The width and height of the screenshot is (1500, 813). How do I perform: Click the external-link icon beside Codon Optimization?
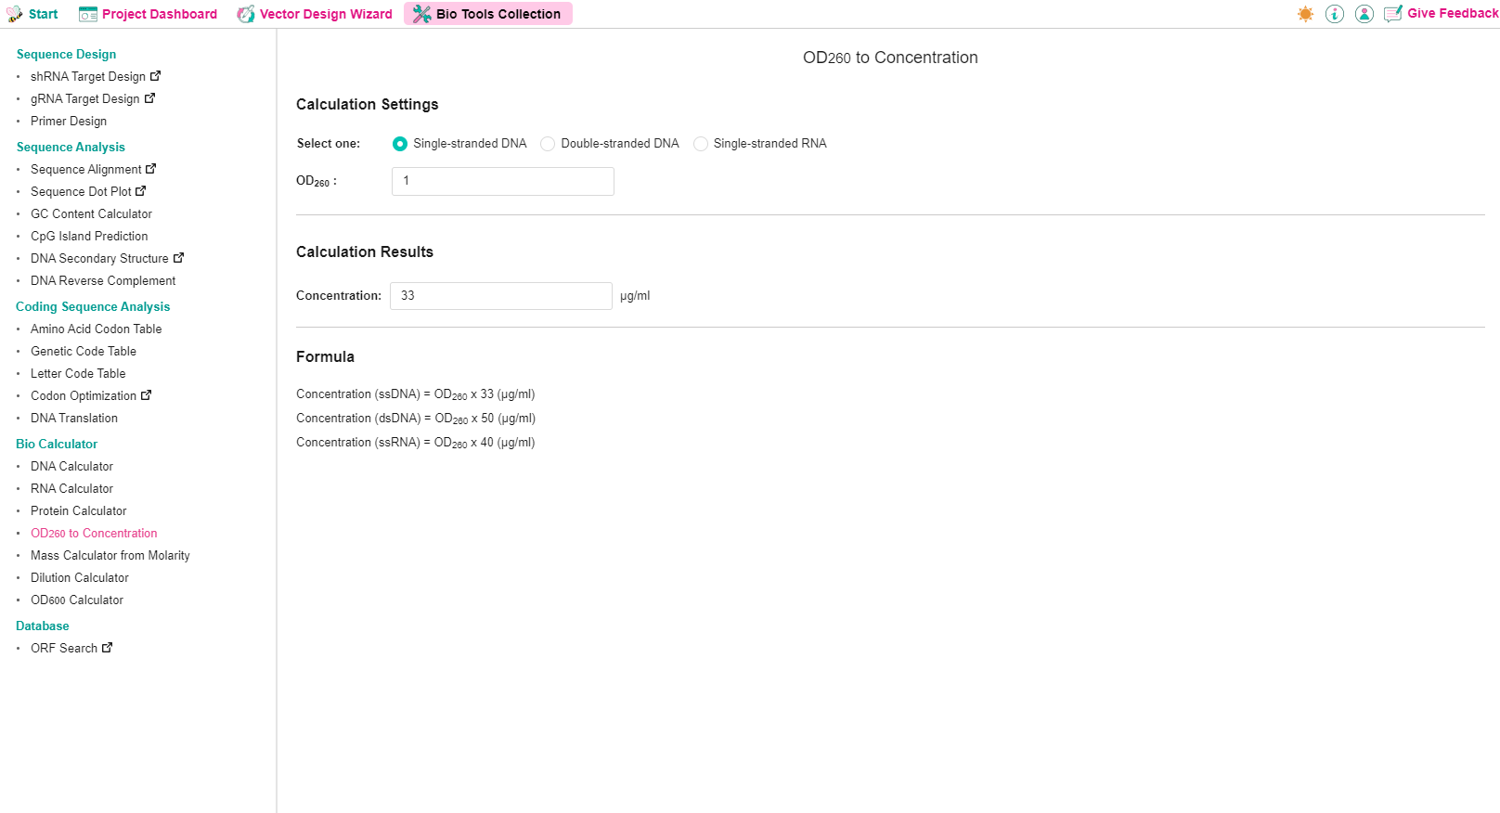[146, 395]
